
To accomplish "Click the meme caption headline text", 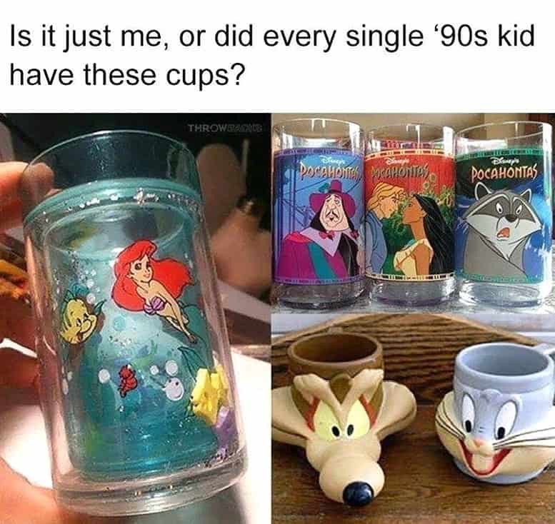I will [x=272, y=55].
